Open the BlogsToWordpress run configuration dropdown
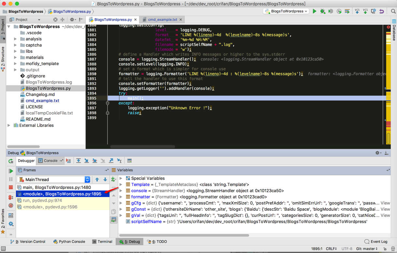 [287, 11]
